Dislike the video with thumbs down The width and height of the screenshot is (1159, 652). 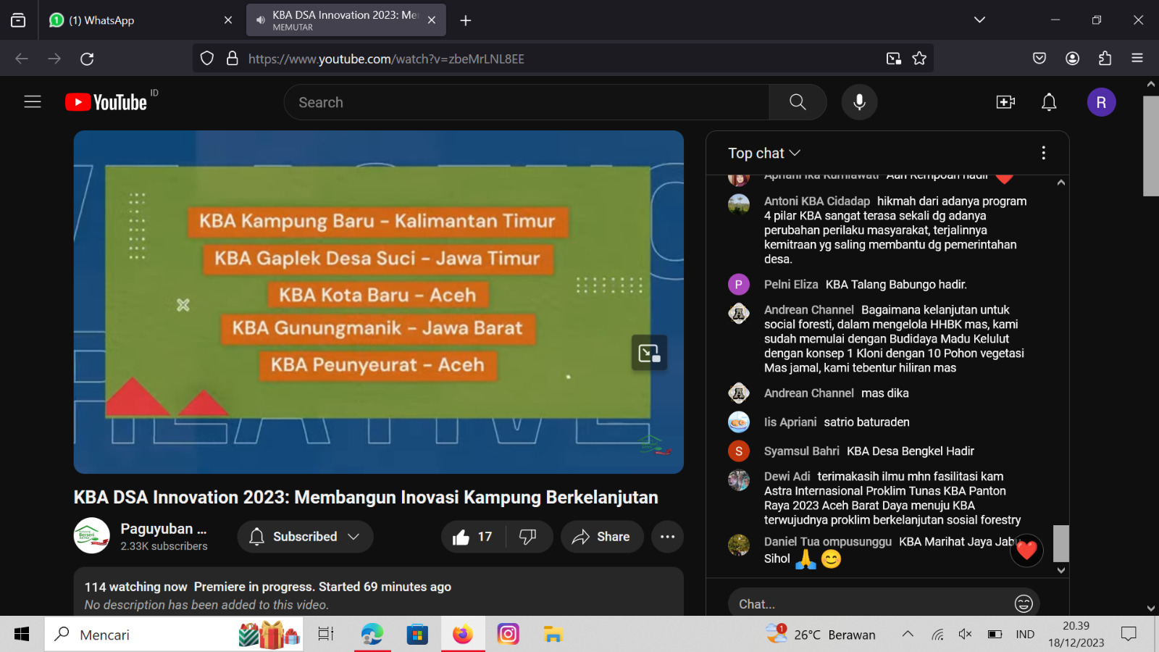tap(528, 537)
